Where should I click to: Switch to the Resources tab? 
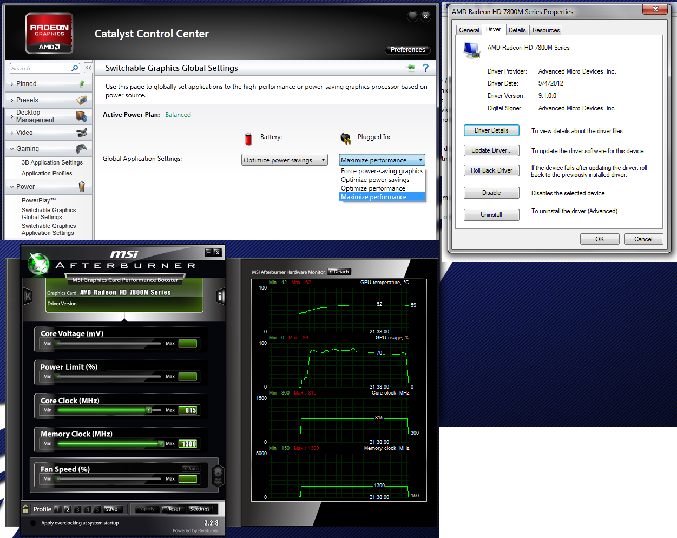[546, 30]
